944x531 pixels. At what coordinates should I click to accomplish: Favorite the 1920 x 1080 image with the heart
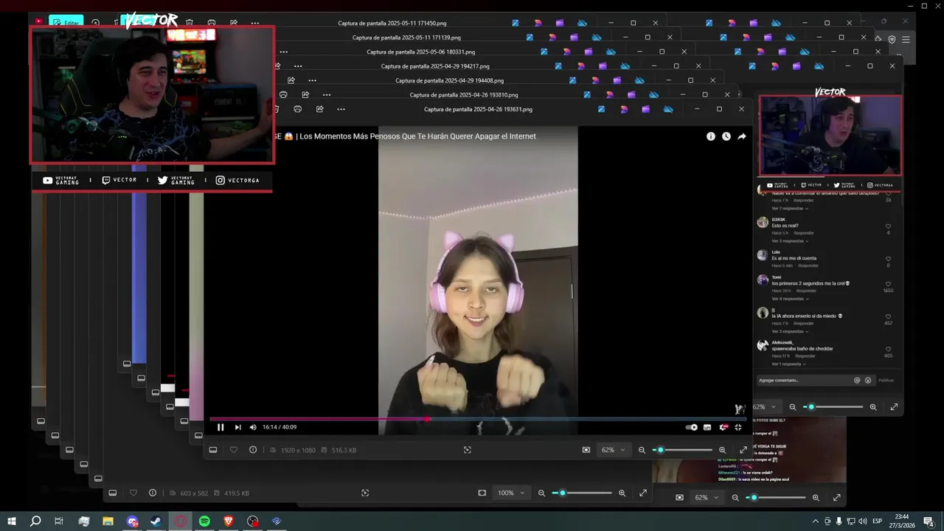[x=234, y=450]
